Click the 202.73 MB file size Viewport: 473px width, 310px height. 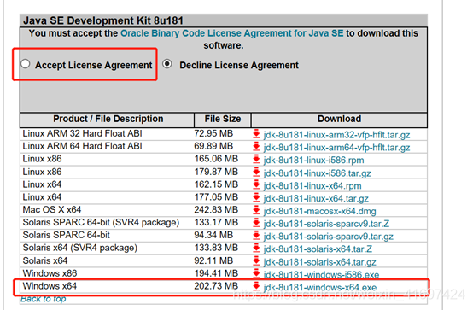[216, 286]
